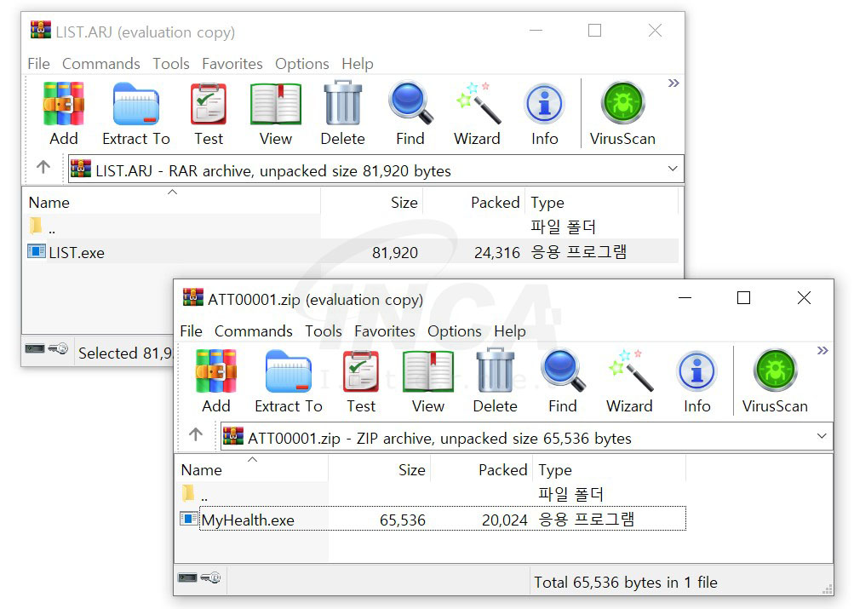Go up one level in LIST.ARJ window
Viewport: 854px width, 609px height.
43,167
